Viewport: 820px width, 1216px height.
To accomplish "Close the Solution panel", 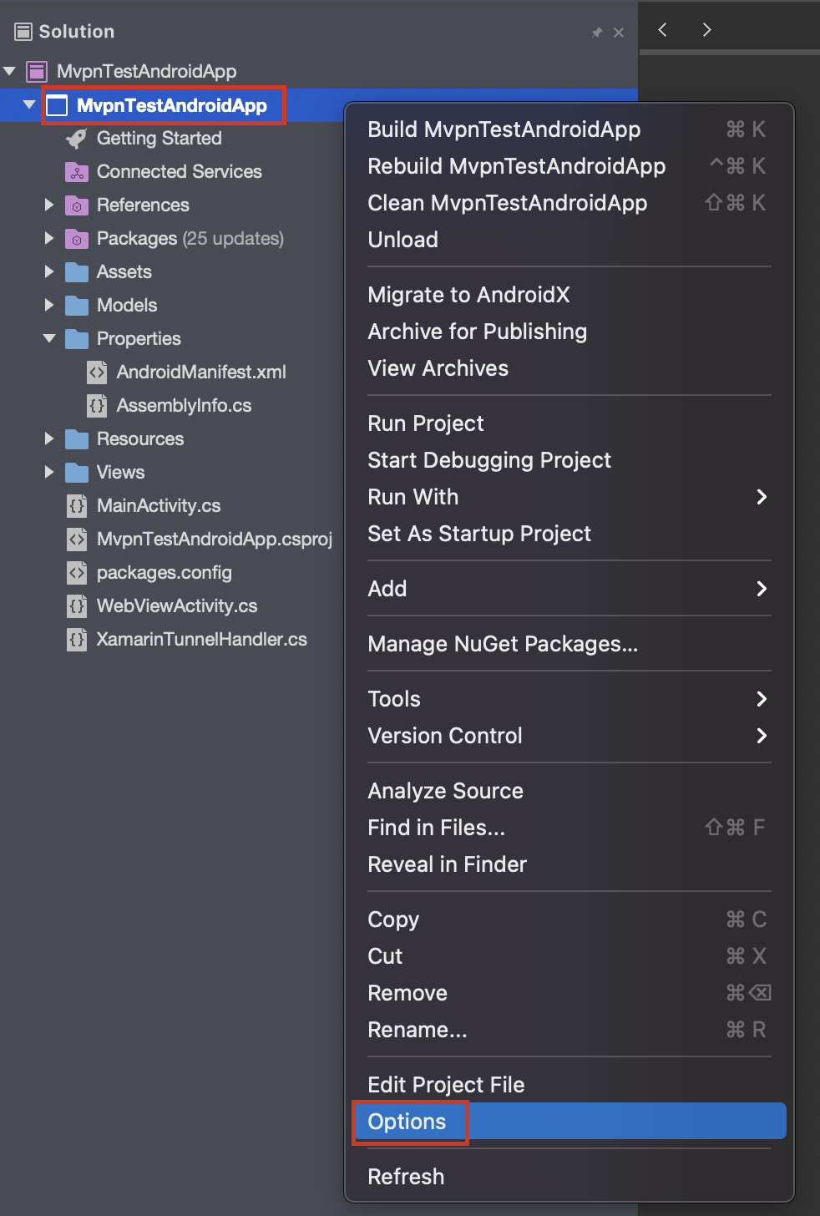I will point(619,33).
